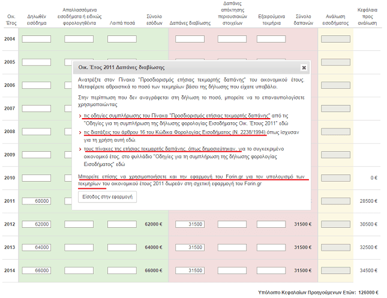Click 2014 Ανάλωση εισοδήματος field

click(x=335, y=270)
